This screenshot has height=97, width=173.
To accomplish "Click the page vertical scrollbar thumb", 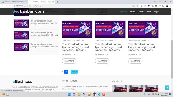I will click(x=172, y=59).
